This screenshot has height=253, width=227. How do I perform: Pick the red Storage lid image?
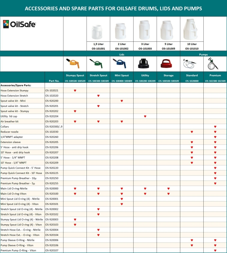click(x=168, y=64)
